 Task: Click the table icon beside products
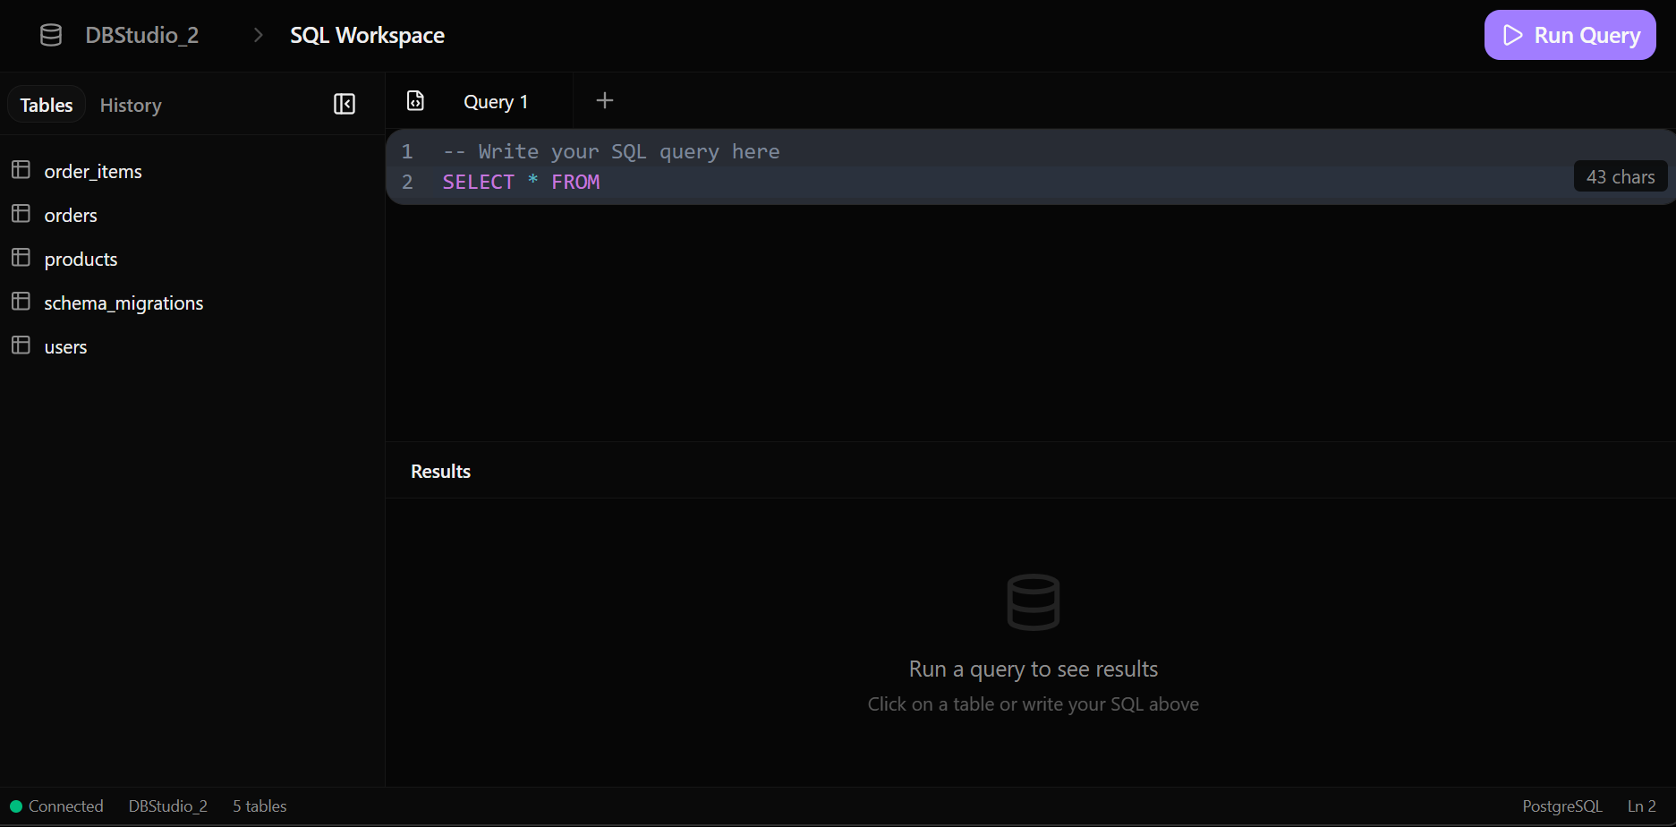click(x=21, y=257)
